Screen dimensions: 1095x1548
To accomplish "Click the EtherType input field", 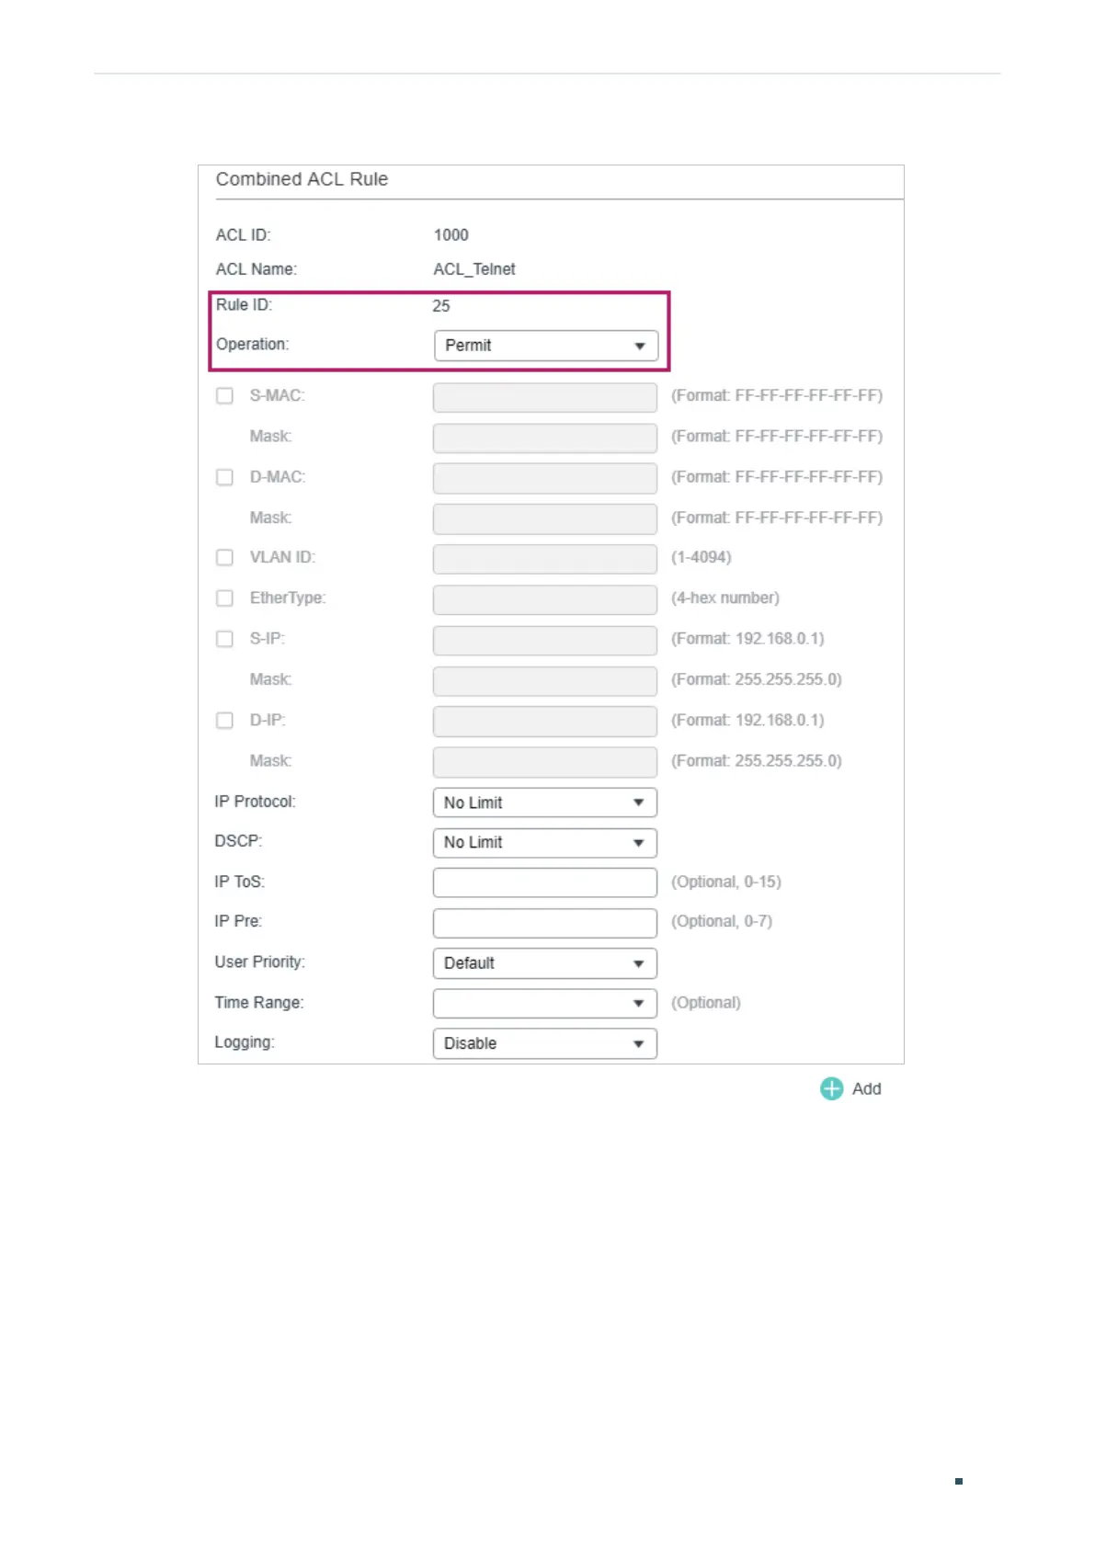I will (x=545, y=599).
